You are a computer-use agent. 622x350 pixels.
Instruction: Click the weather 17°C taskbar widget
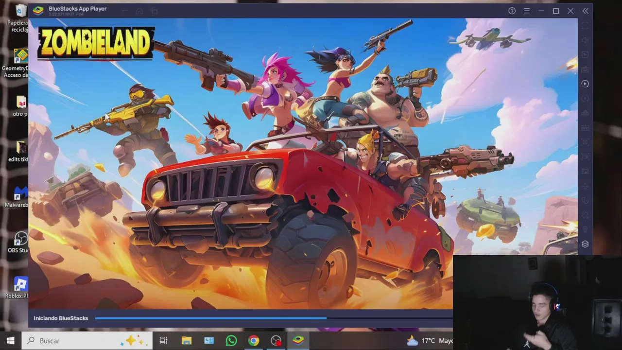[430, 341]
